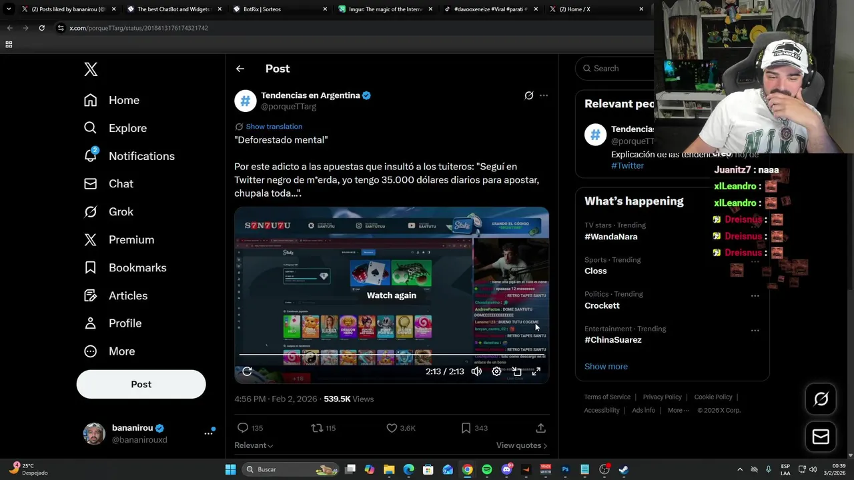Viewport: 854px width, 480px height.
Task: Open the Relevant sort dropdown
Action: point(254,445)
